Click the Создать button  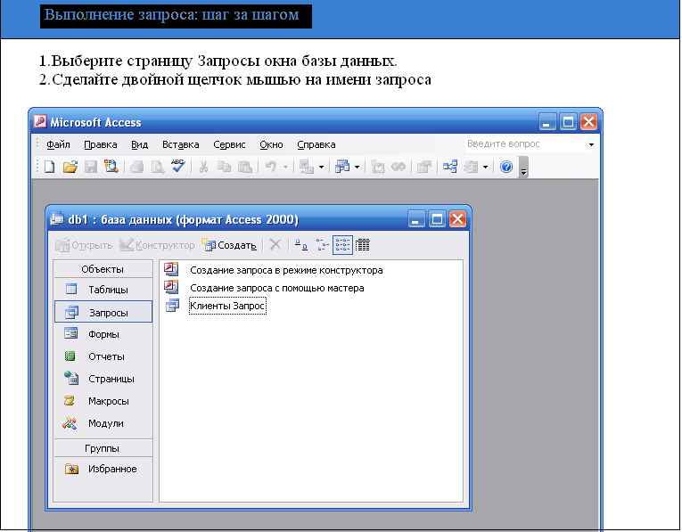229,245
